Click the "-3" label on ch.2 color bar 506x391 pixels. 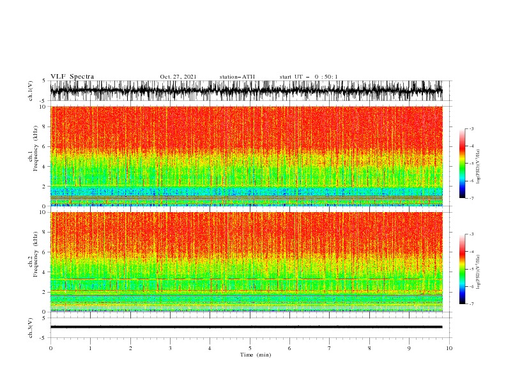click(471, 234)
